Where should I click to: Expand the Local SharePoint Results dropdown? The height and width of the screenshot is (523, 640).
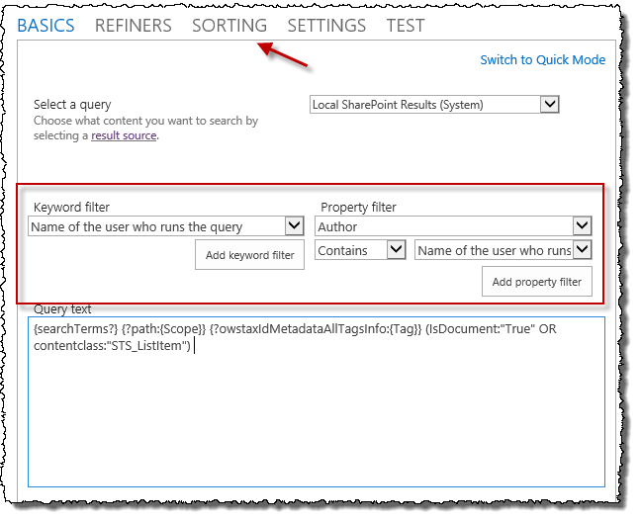tap(424, 104)
